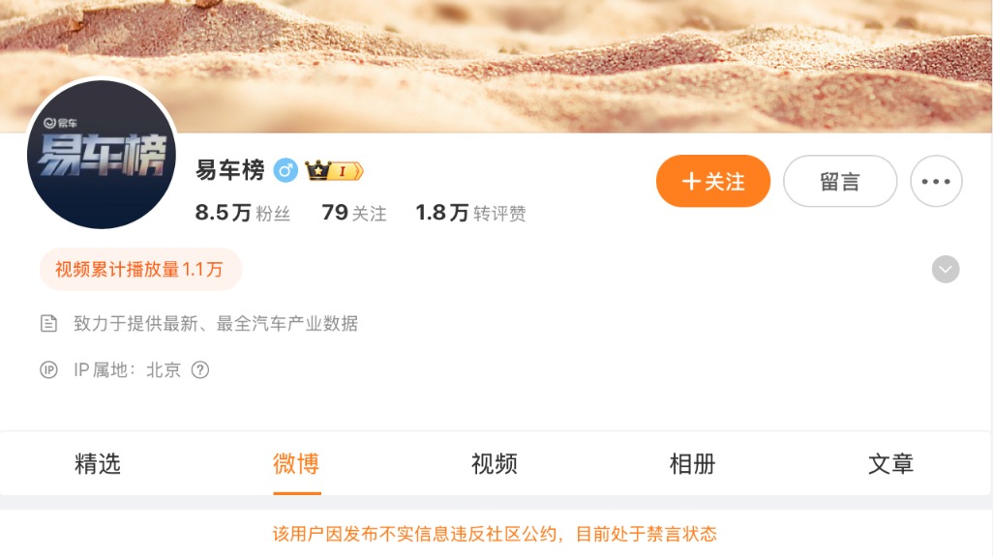Click the crown VIP level badge
This screenshot has height=557, width=993.
point(334,170)
